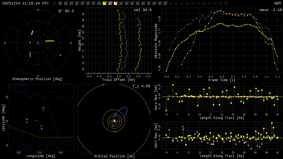
Task: Click station 09 cross marker on map
Action: coord(27,122)
